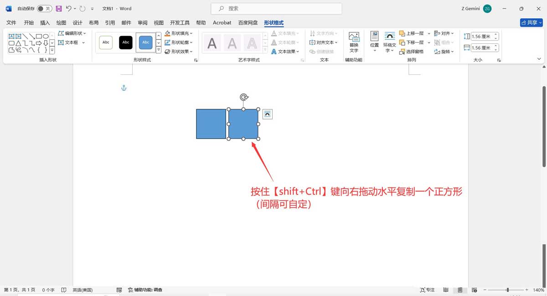Switch to the 开始 ribbon tab

tap(29, 22)
